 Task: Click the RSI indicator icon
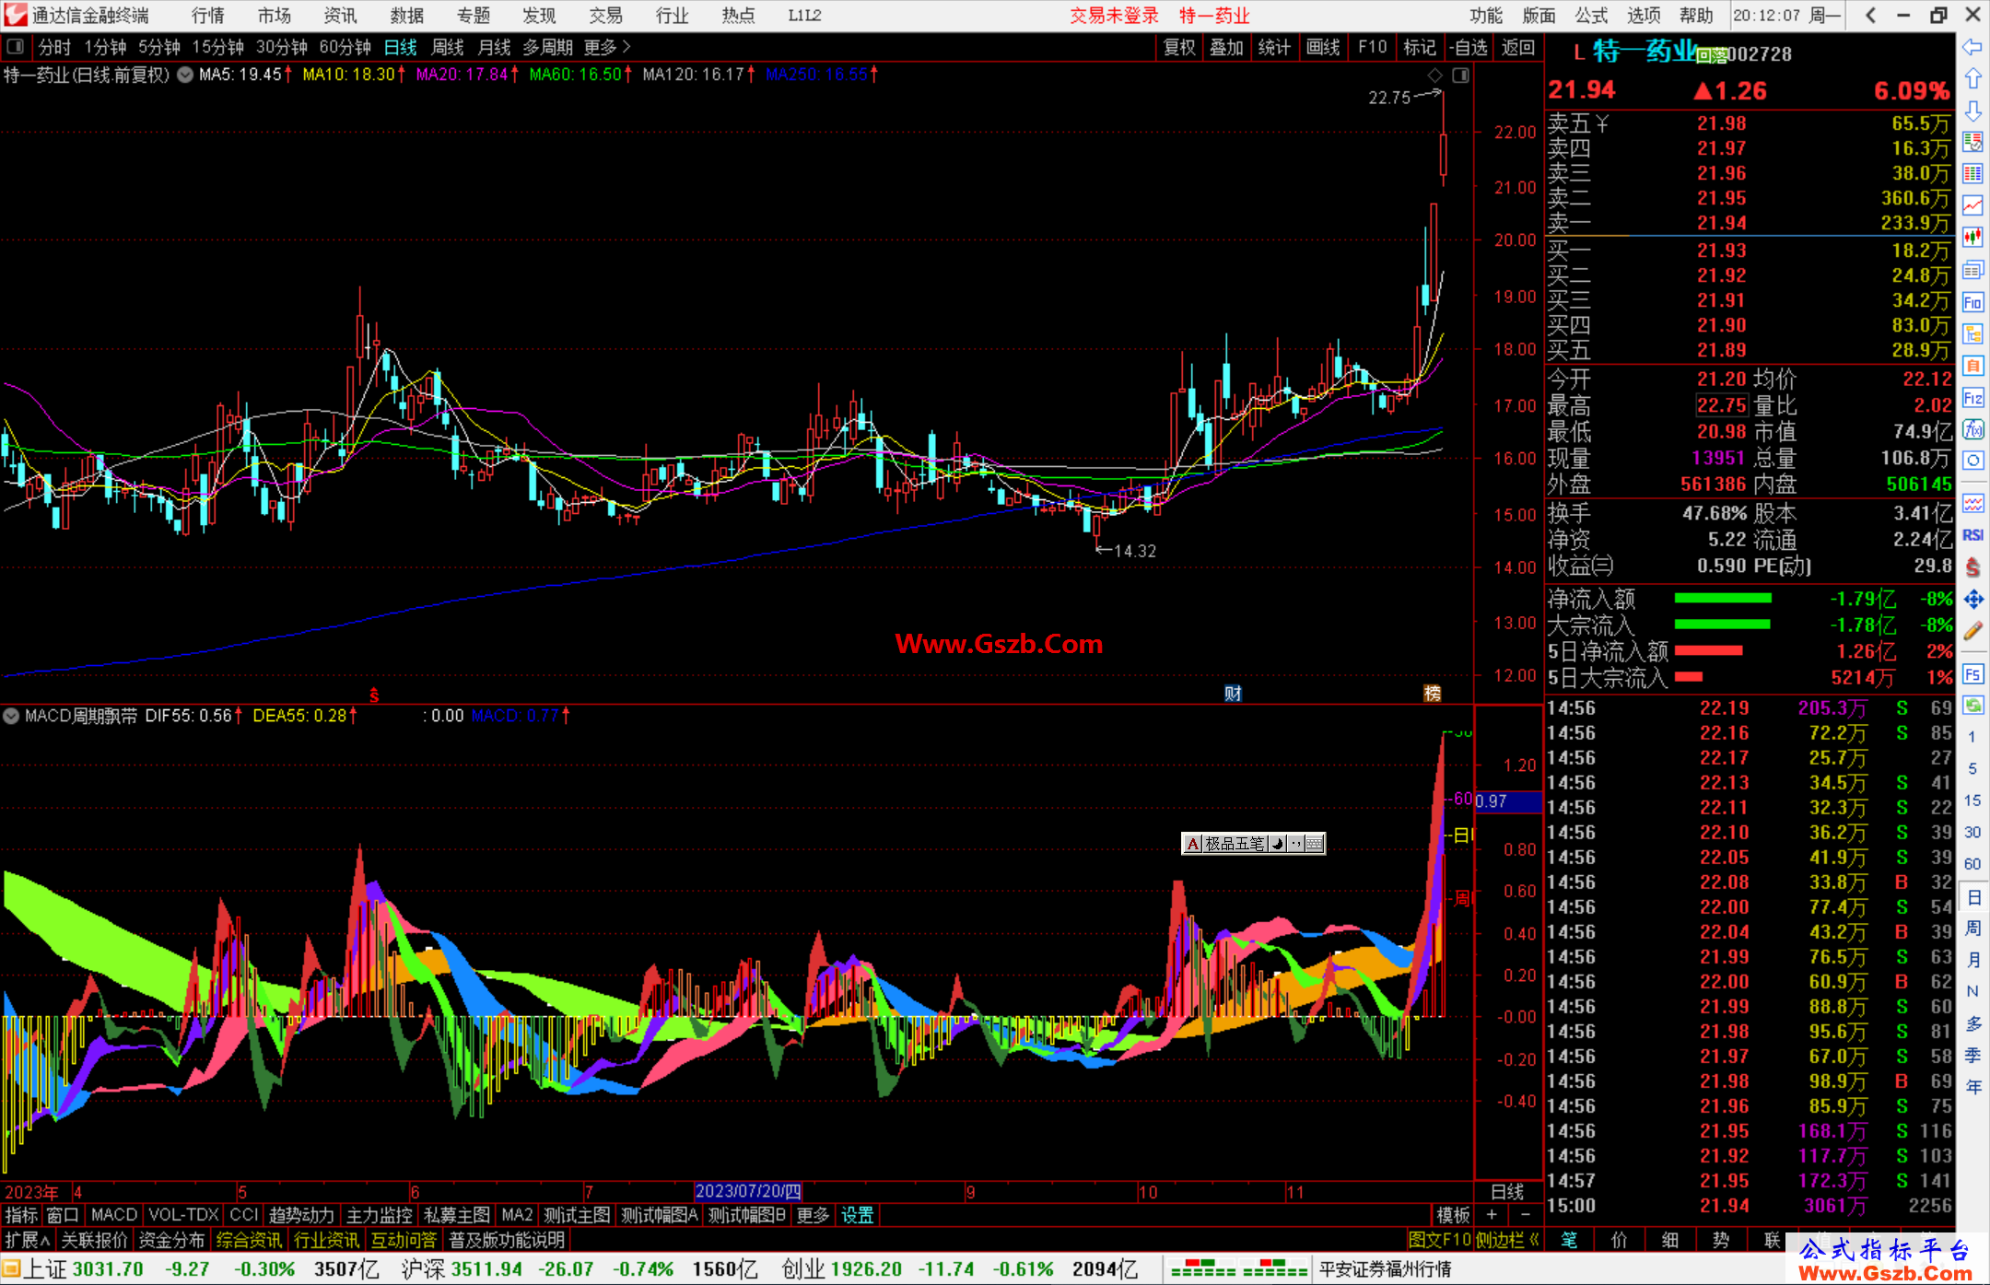tap(1972, 535)
